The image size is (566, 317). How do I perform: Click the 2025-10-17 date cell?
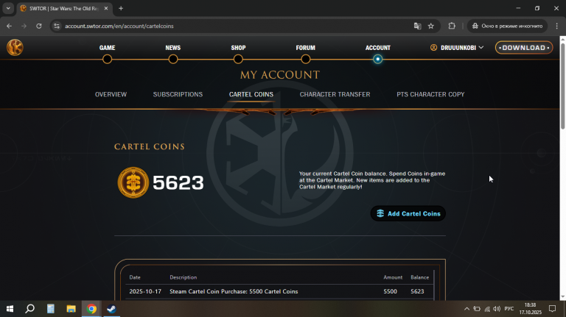(145, 291)
